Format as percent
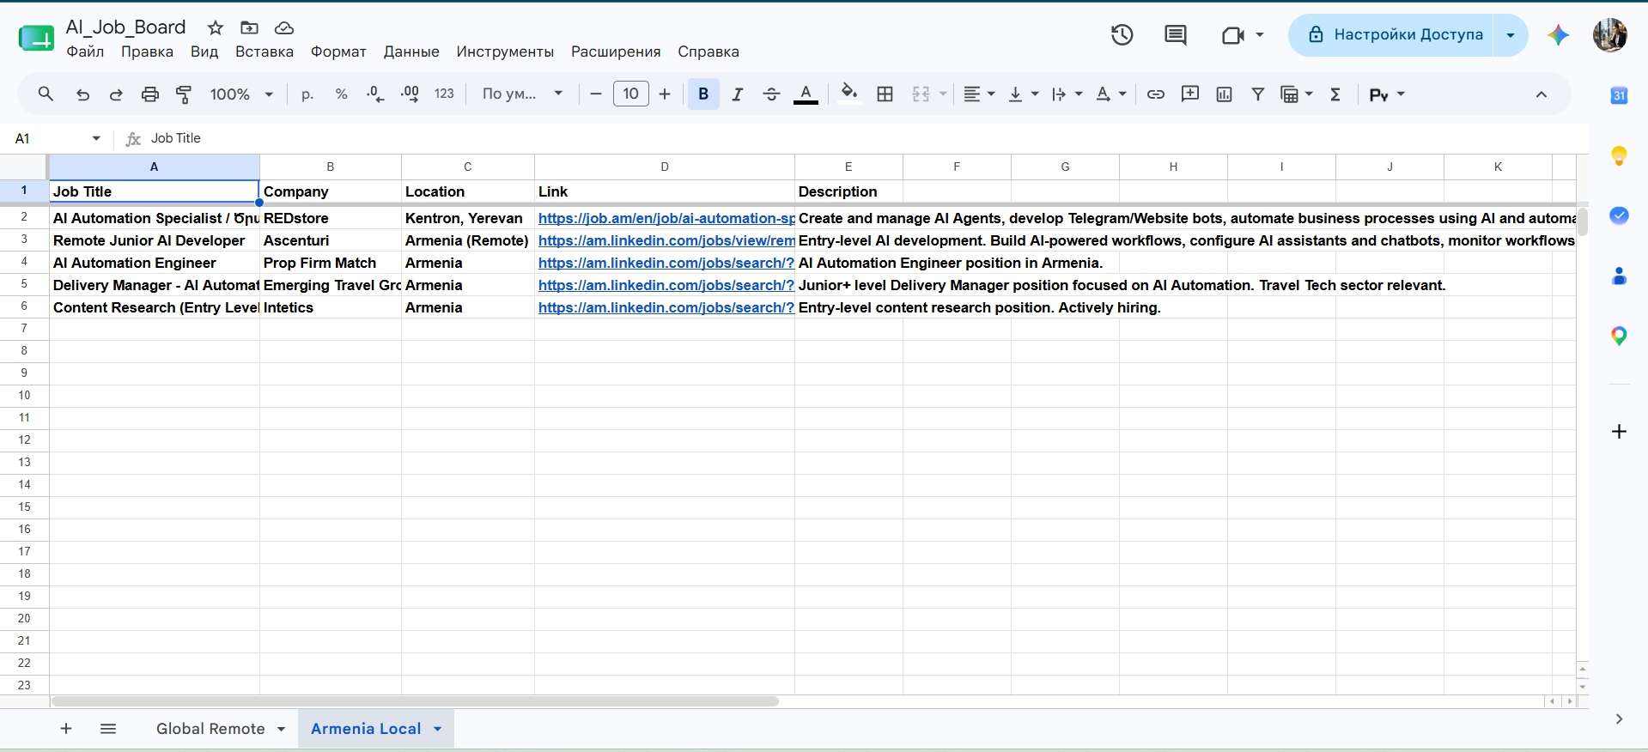1648x752 pixels. [x=341, y=94]
